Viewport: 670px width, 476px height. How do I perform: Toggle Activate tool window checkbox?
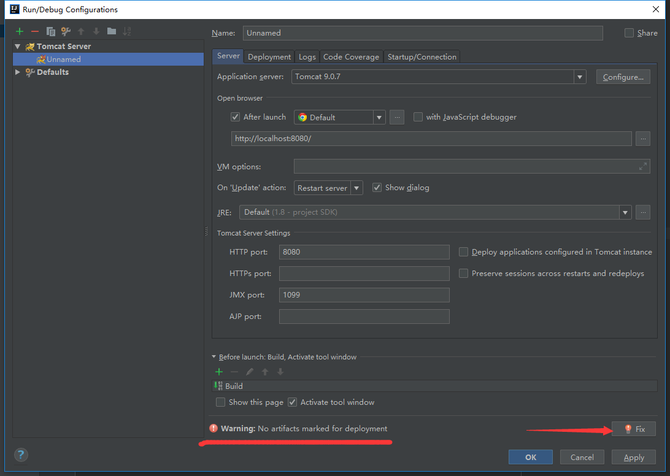(292, 402)
